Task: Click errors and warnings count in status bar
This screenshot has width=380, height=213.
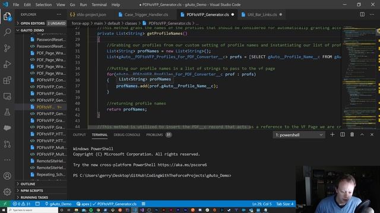Action: click(x=22, y=204)
